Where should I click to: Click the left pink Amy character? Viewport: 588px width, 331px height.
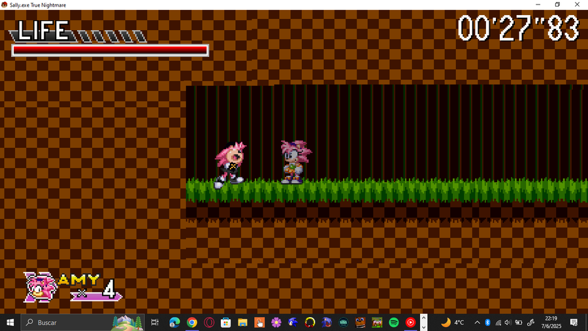pos(229,165)
